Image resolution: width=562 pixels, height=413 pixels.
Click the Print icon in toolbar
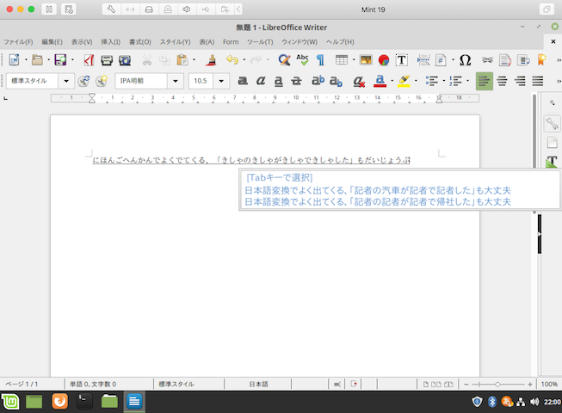pyautogui.click(x=107, y=60)
